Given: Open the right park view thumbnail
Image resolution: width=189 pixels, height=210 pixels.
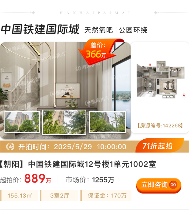Looking at the screenshot, I should 107,122.
